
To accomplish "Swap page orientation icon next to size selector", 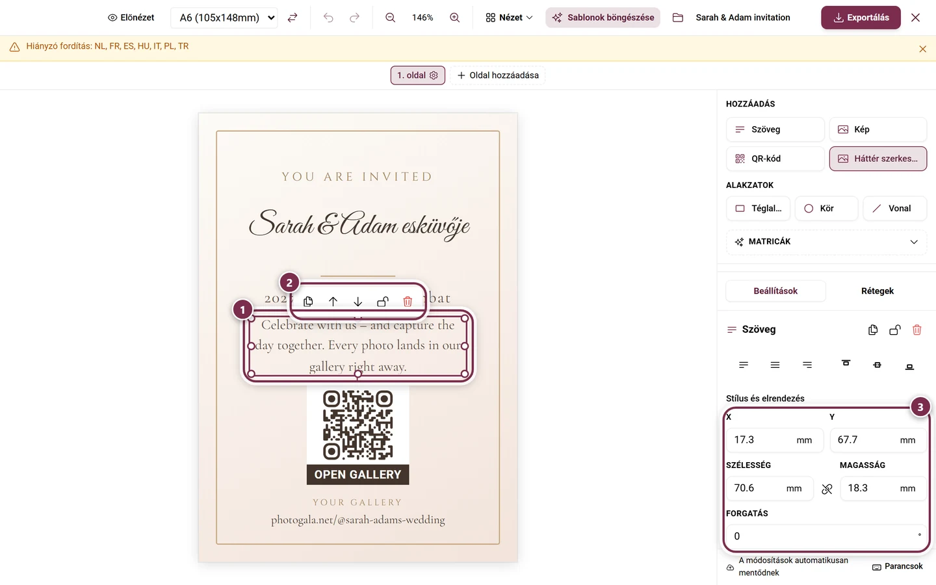I will [292, 18].
